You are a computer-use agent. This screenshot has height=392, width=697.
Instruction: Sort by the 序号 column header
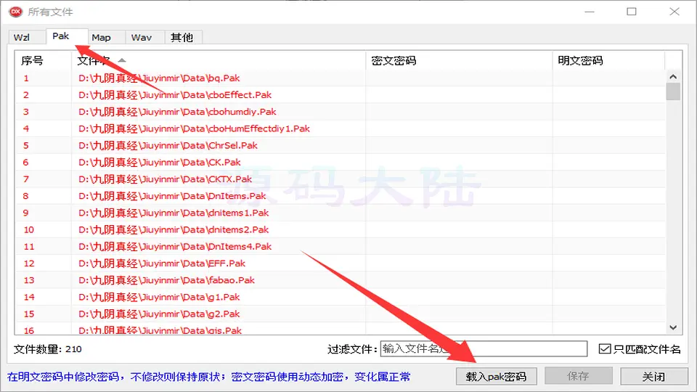pos(43,60)
